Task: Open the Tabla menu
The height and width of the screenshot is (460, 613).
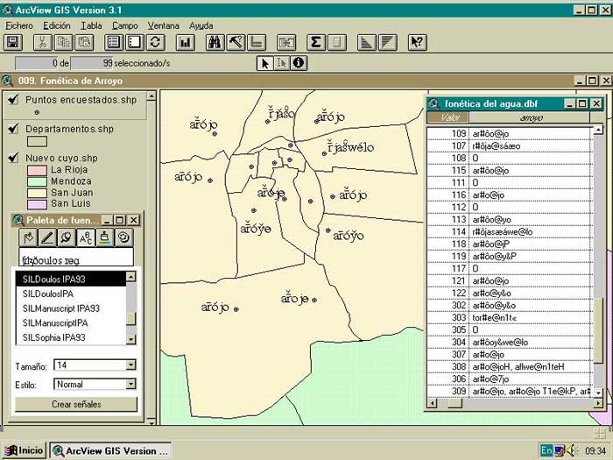Action: tap(91, 25)
